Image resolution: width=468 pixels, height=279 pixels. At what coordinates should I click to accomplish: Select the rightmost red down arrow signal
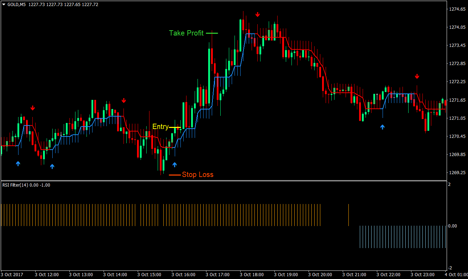click(417, 76)
